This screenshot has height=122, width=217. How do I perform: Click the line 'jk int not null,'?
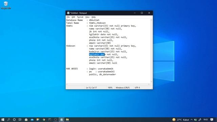pyautogui.click(x=99, y=32)
